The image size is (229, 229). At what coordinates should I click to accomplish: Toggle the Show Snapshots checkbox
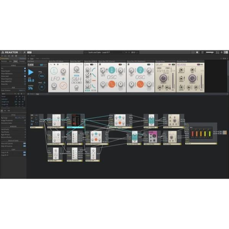(25, 79)
